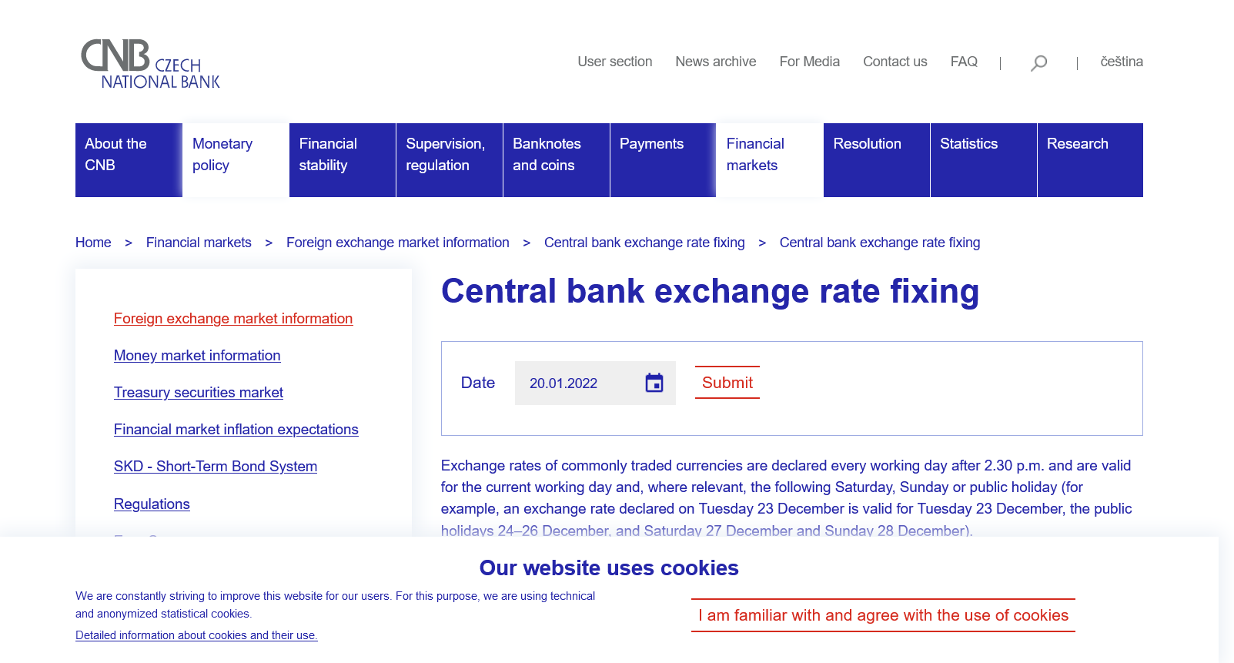This screenshot has height=663, width=1234.
Task: Open Treasury securities market link
Action: click(x=199, y=393)
